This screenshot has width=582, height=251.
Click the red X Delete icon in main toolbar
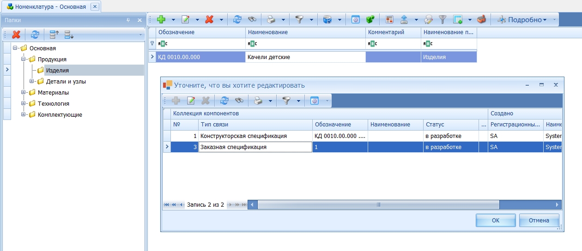click(x=209, y=19)
